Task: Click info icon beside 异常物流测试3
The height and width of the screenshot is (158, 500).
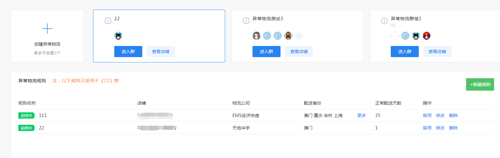Action: pyautogui.click(x=246, y=21)
